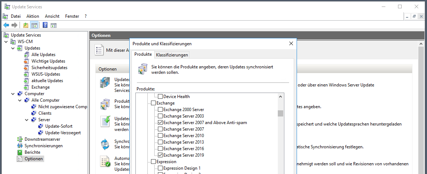Click the Synchronisierungen icon

[20, 146]
